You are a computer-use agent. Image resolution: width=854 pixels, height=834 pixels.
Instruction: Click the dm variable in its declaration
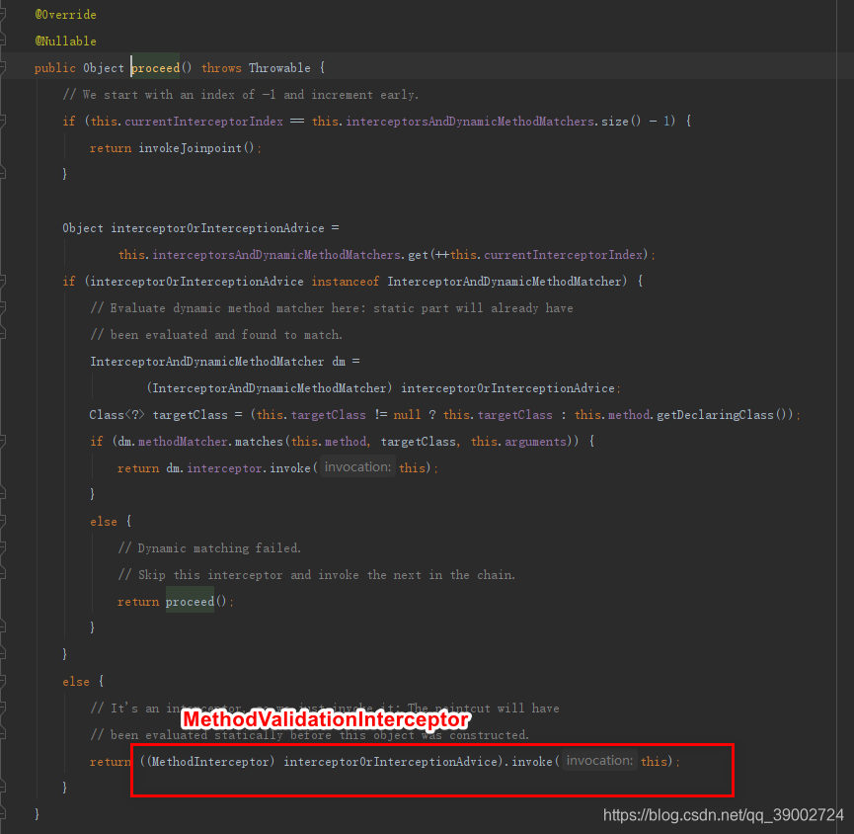click(x=339, y=362)
